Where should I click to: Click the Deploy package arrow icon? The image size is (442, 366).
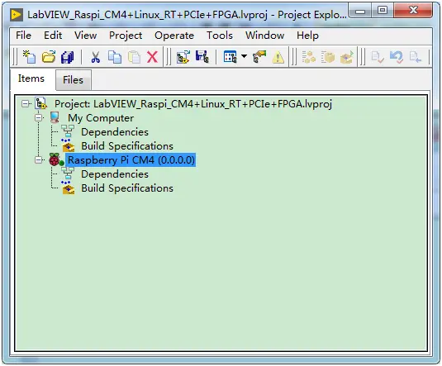click(347, 57)
